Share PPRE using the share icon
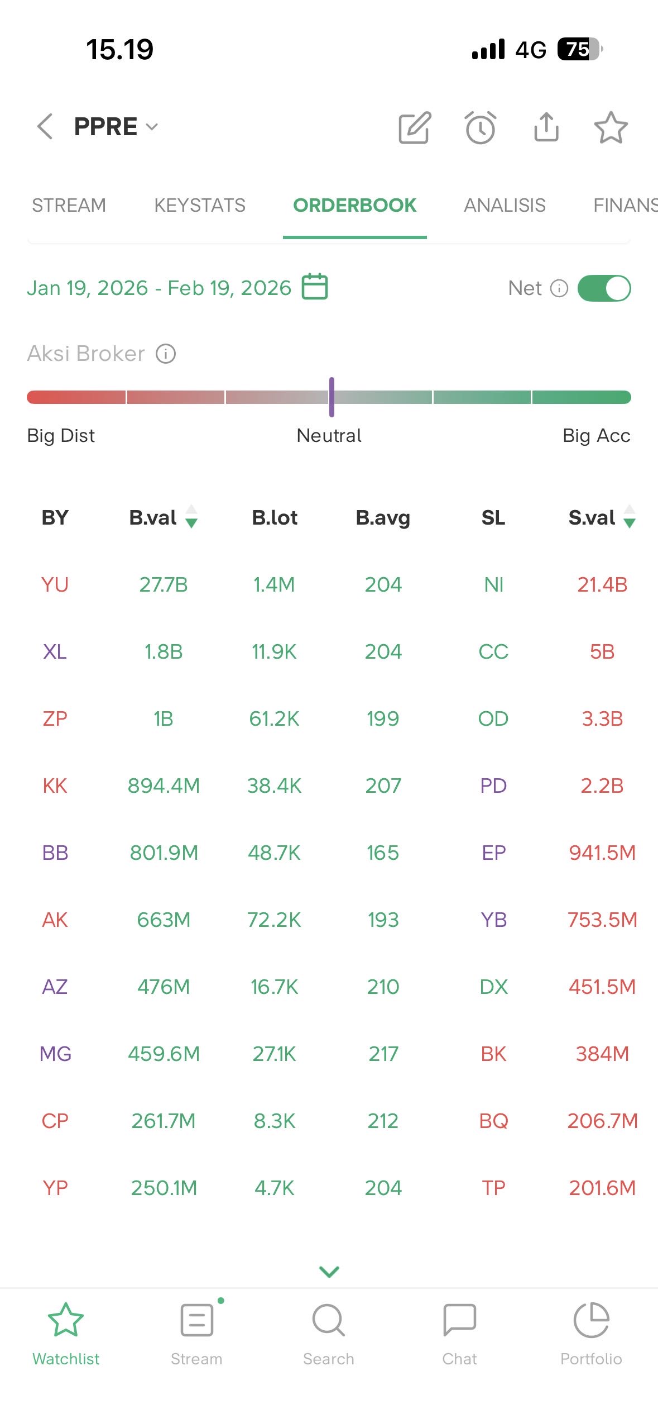The image size is (658, 1428). [546, 127]
